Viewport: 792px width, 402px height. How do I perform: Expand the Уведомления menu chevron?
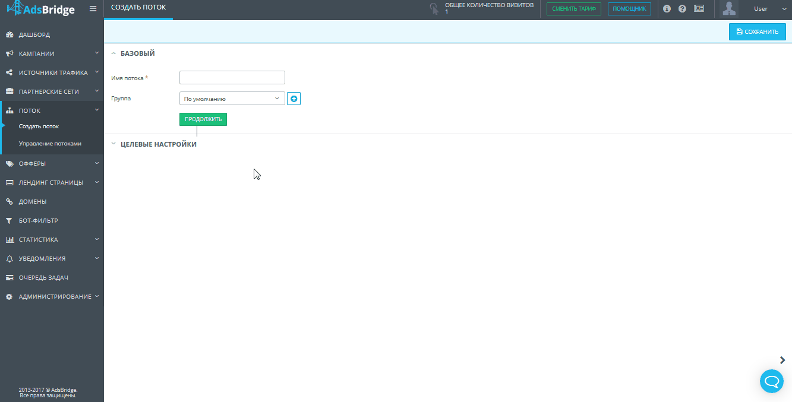[97, 258]
